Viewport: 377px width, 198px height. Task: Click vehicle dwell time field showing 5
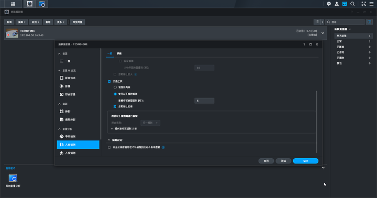[x=204, y=101]
